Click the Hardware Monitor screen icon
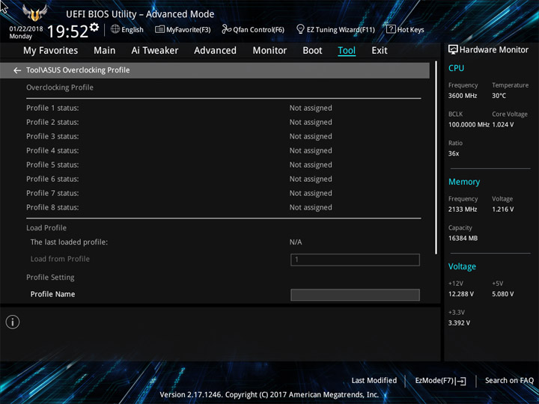This screenshot has height=404, width=539. (x=453, y=49)
